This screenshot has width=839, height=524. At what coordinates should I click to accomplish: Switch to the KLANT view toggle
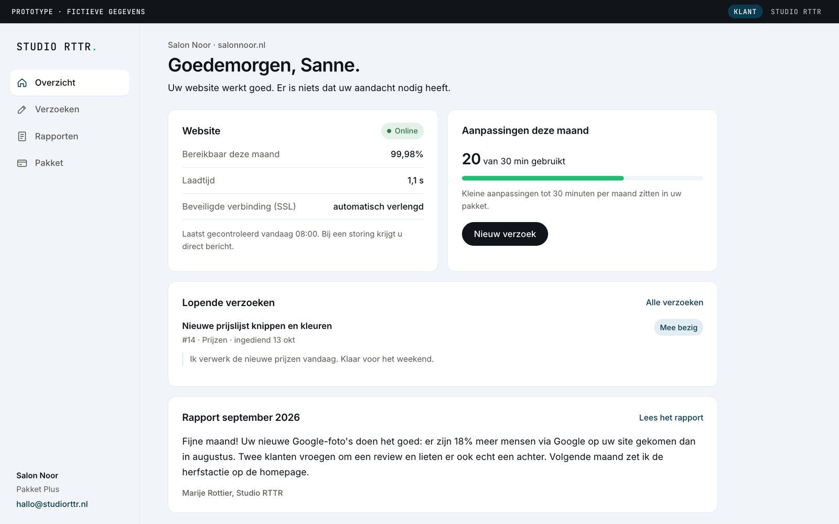tap(745, 12)
